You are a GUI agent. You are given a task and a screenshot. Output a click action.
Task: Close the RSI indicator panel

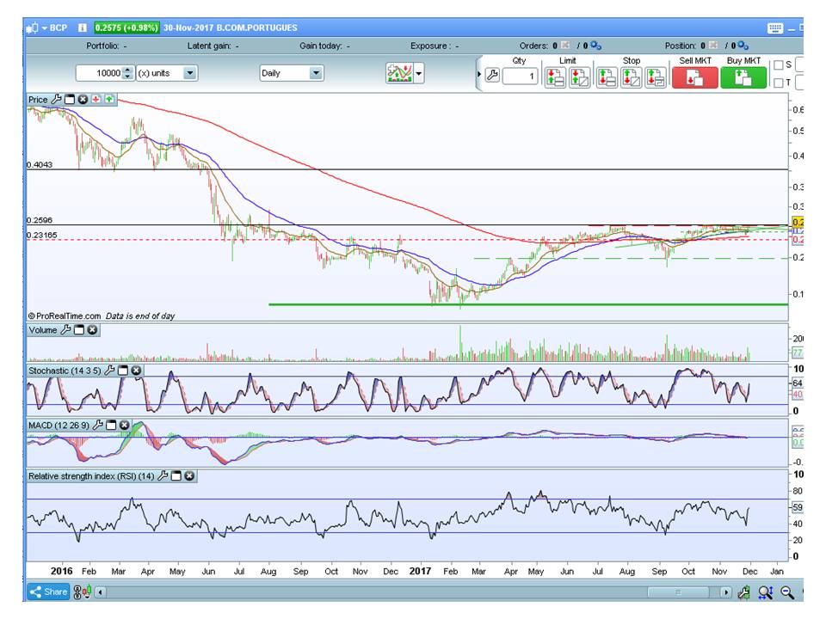pos(189,475)
